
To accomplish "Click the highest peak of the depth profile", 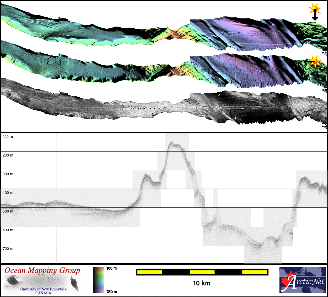I will (x=171, y=142).
